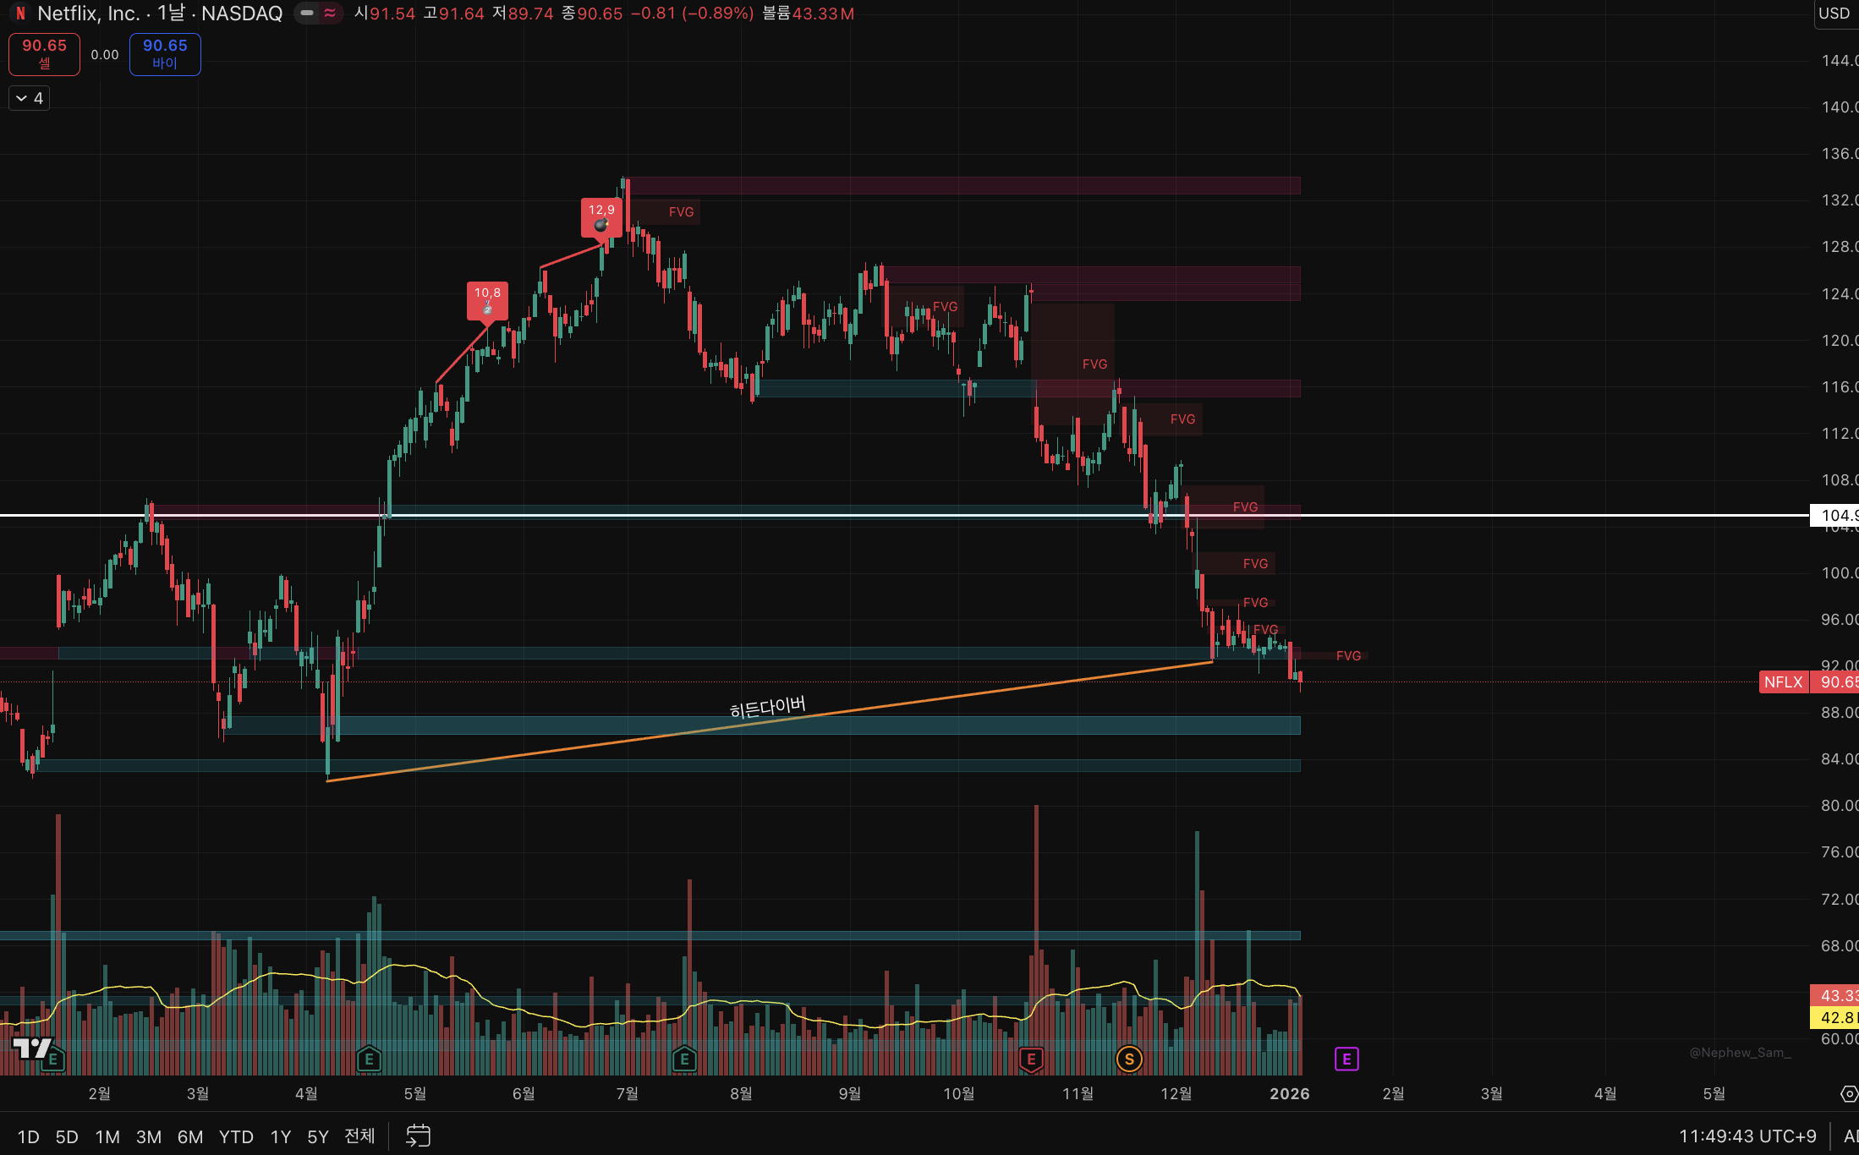Toggle the gray dash status pill

click(x=307, y=14)
